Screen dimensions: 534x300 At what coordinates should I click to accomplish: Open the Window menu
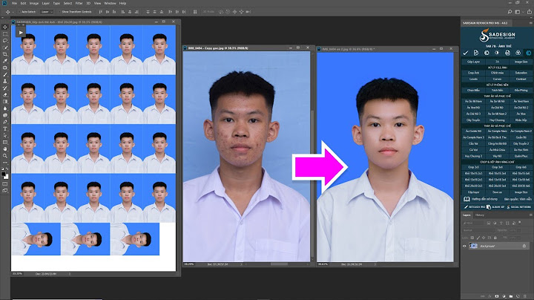tap(110, 3)
